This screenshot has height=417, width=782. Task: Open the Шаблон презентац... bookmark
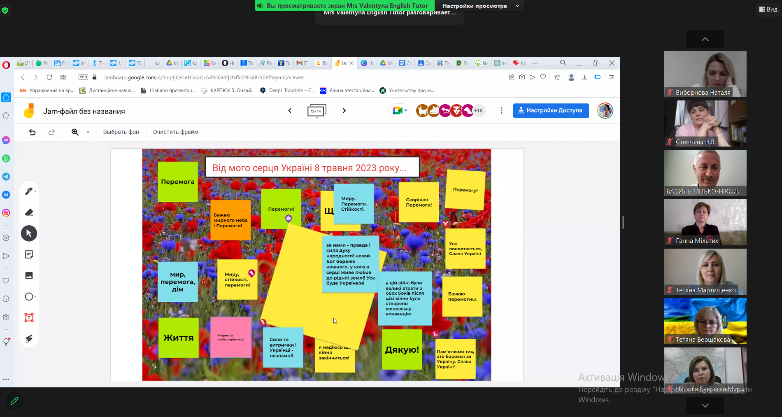coord(168,91)
